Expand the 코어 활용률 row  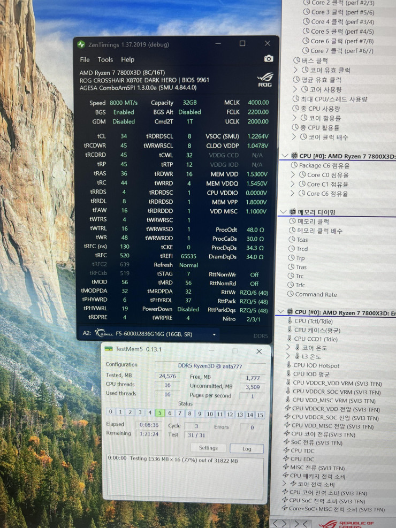pyautogui.click(x=294, y=118)
